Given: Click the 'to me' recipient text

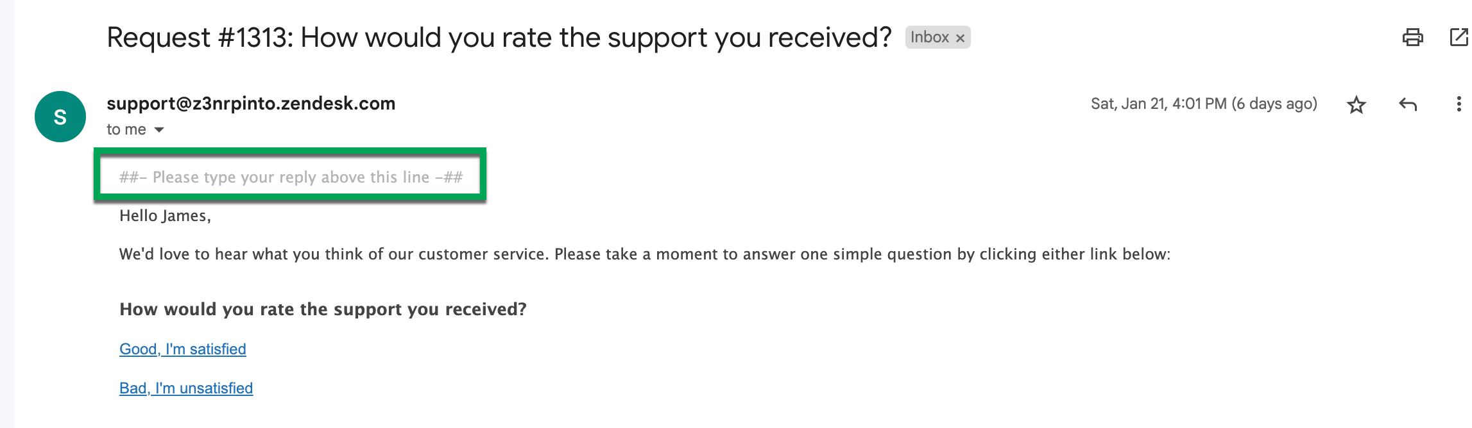Looking at the screenshot, I should pos(126,130).
